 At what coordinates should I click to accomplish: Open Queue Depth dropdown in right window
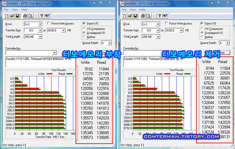[228, 43]
